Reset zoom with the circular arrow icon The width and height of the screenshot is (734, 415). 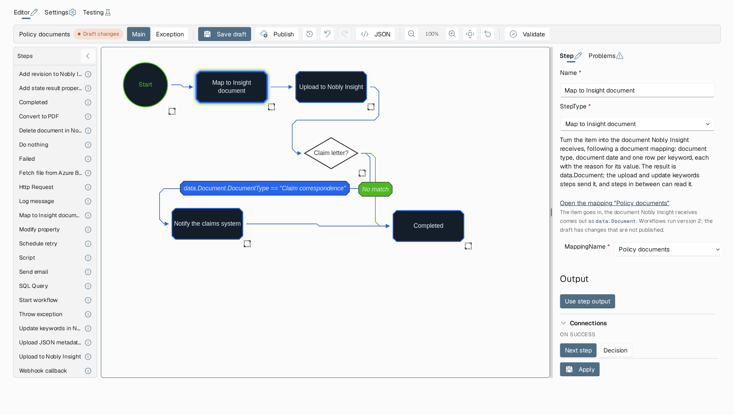pos(488,34)
